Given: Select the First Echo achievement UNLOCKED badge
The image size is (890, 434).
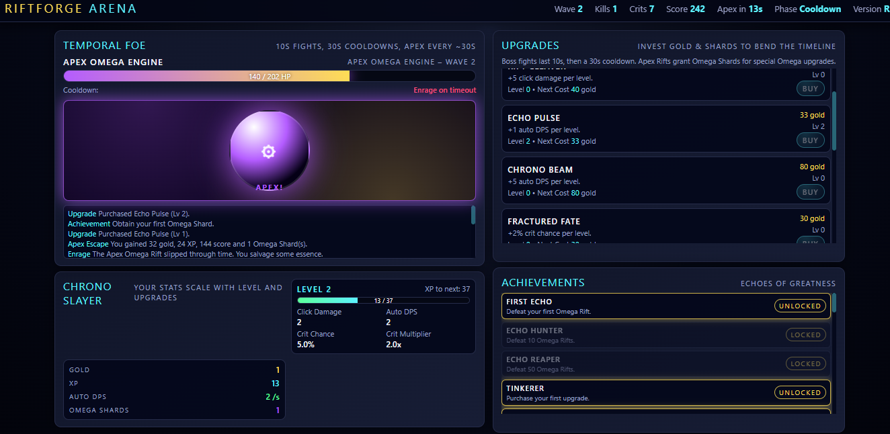Looking at the screenshot, I should point(799,306).
